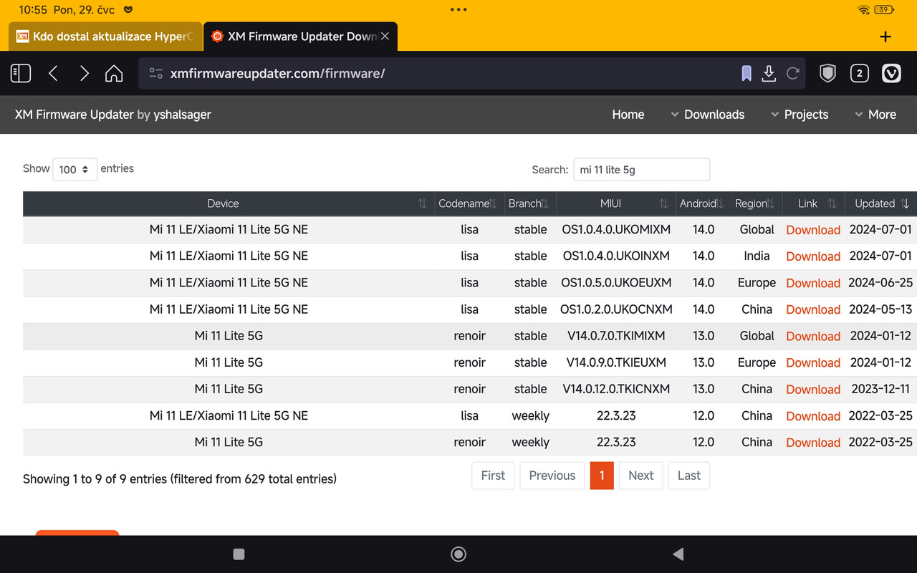The image size is (917, 573).
Task: Download OS1.0.4.0.UKOMIXM Global firmware
Action: [813, 230]
